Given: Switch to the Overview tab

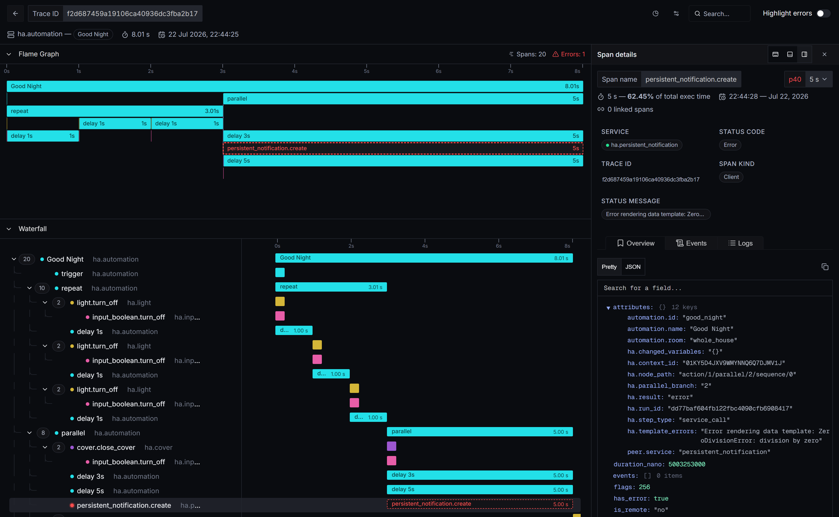Looking at the screenshot, I should tap(635, 243).
